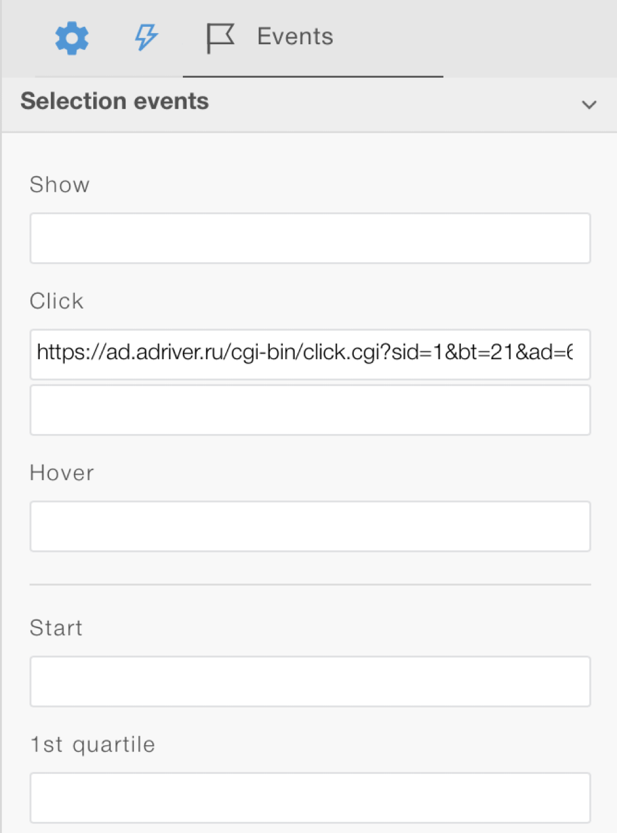Focus the empty second Click field

(310, 410)
